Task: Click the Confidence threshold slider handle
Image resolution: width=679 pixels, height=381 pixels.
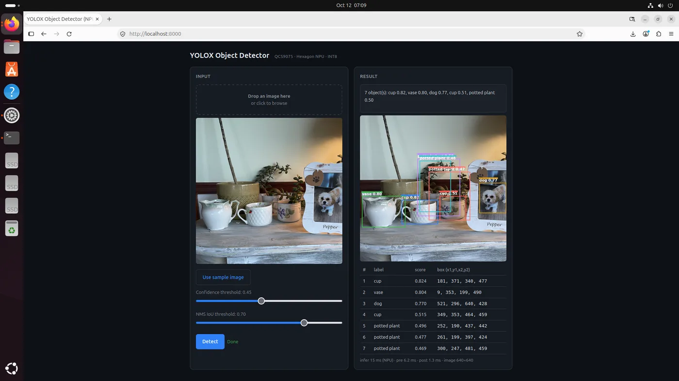Action: click(x=261, y=301)
